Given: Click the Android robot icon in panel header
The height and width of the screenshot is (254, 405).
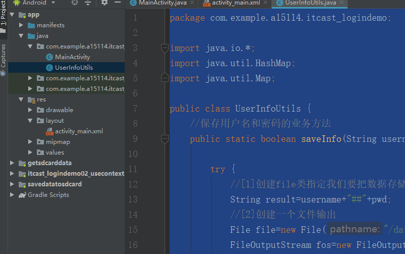Looking at the screenshot, I should pyautogui.click(x=17, y=3).
